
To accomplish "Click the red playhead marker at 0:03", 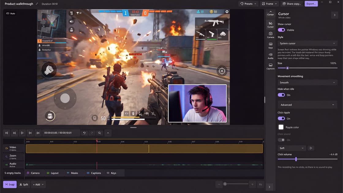I will [97, 141].
